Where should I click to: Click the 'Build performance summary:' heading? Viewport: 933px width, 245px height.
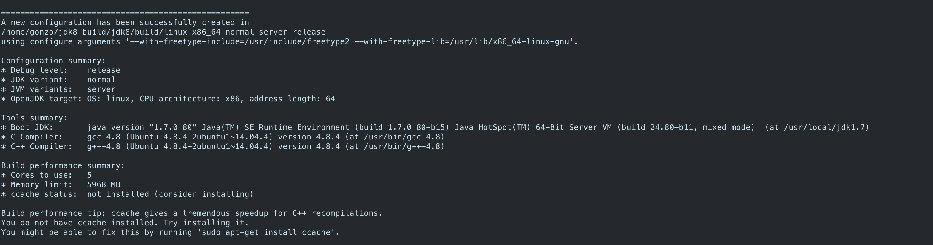point(63,166)
